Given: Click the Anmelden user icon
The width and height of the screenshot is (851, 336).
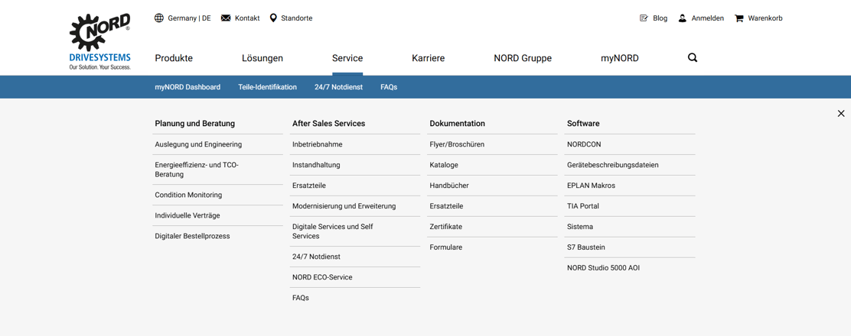Looking at the screenshot, I should pos(682,18).
